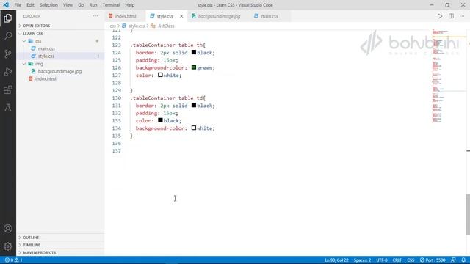Viewport: 470px width, 264px height.
Task: Open Explorer views and more actions ellipsis
Action: click(x=95, y=16)
